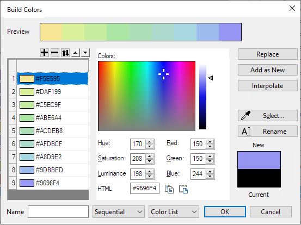Click the eyedropper icon on Select button
The height and width of the screenshot is (225, 301).
coord(245,116)
